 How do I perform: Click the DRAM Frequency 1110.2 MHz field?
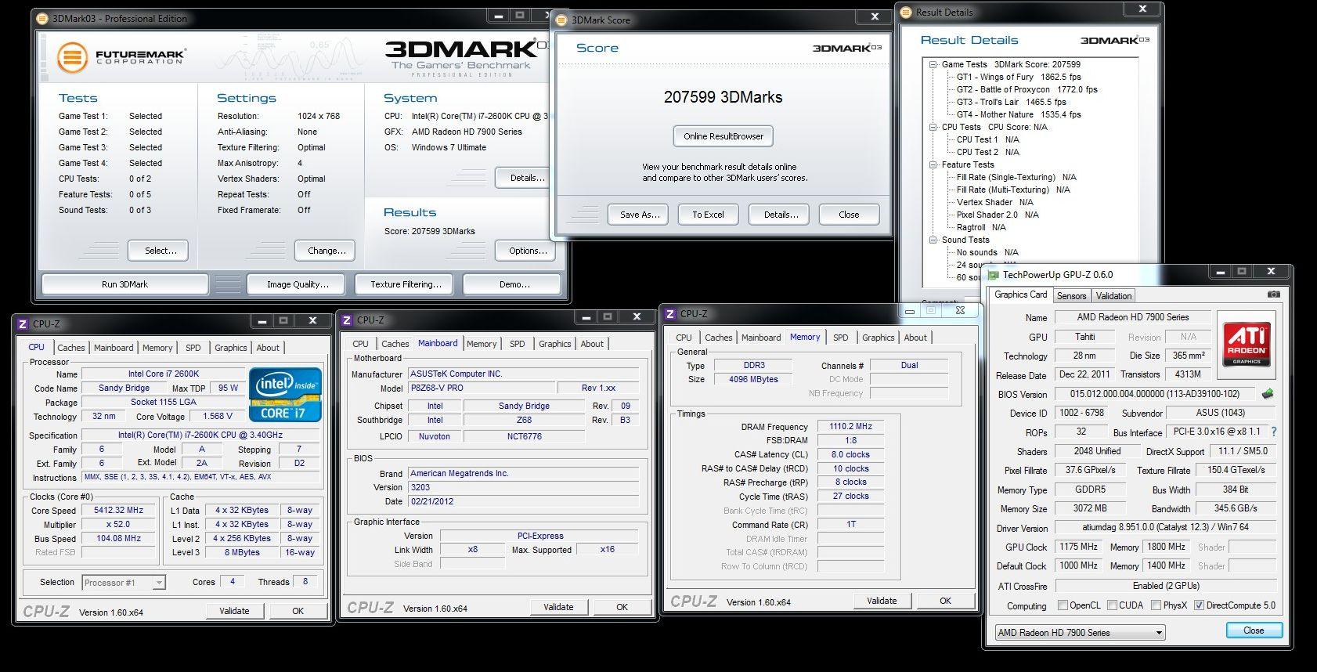pos(850,427)
